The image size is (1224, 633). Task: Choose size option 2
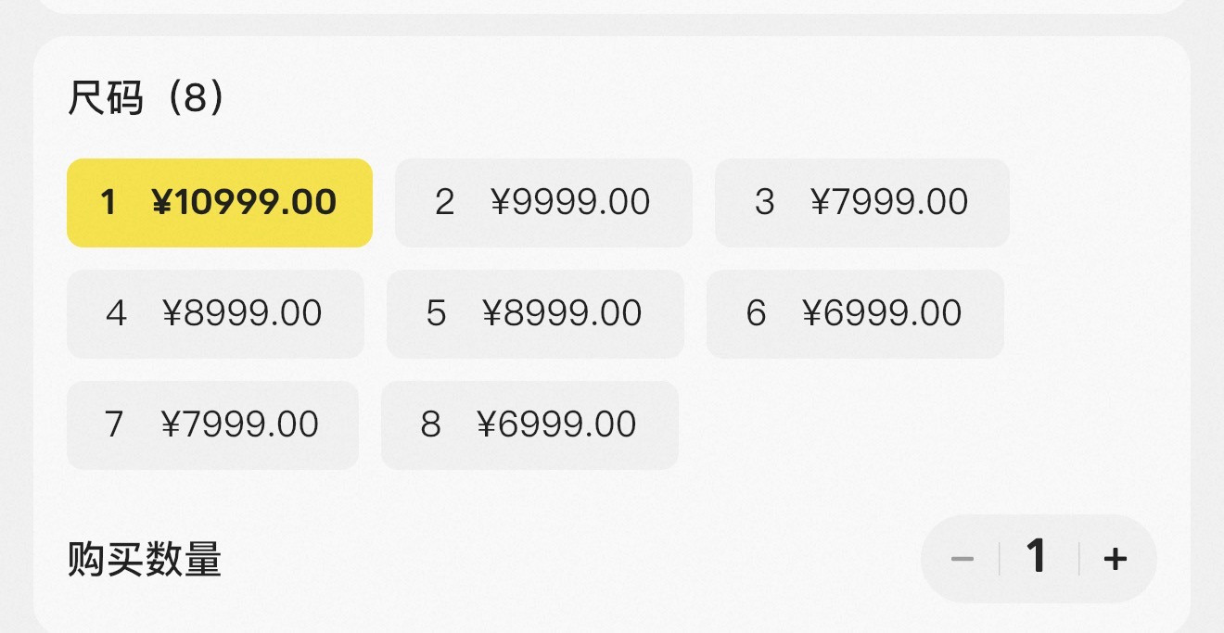point(542,202)
